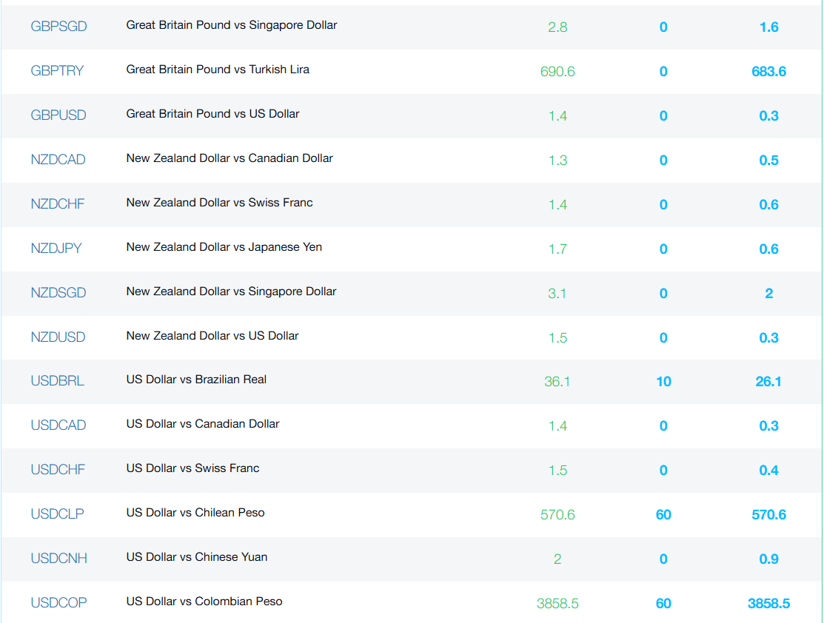Open the NZDCAD symbol link
The width and height of the screenshot is (824, 623).
58,159
